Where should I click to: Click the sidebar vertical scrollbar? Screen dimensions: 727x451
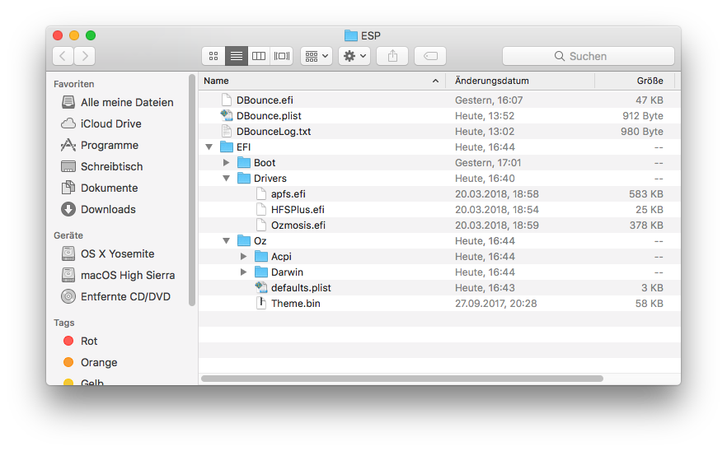tap(192, 190)
